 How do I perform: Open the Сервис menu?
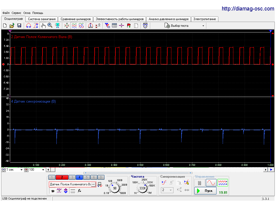pyautogui.click(x=16, y=13)
